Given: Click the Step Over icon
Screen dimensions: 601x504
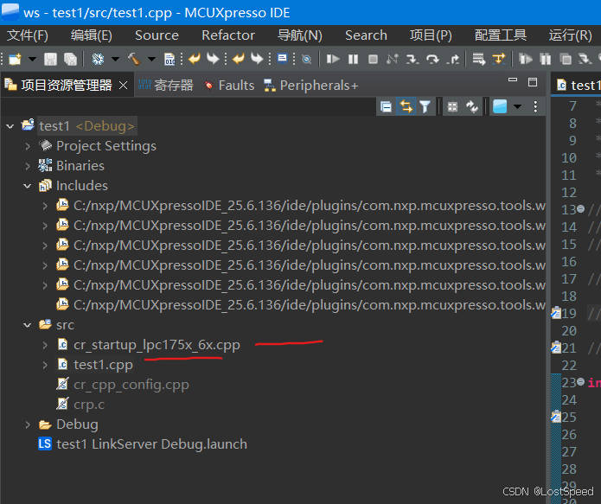Looking at the screenshot, I should 432,59.
